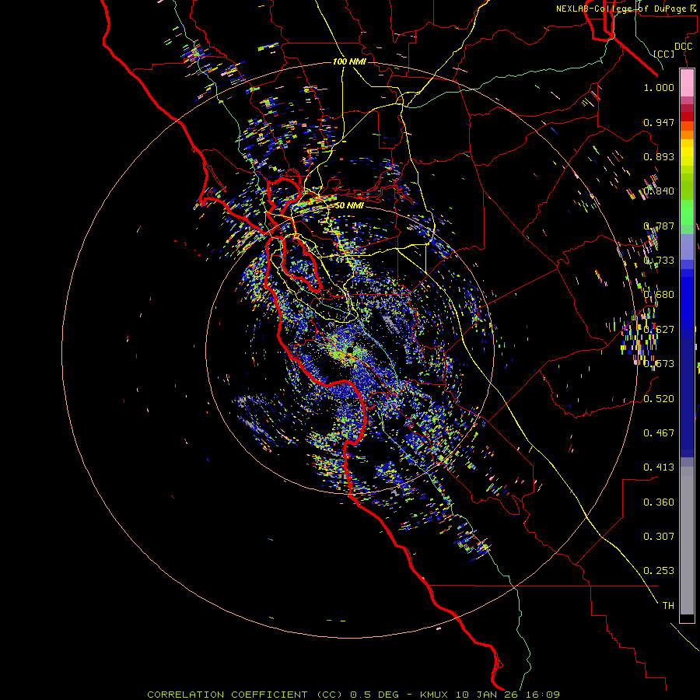Click the 100 NMI range ring label
Screen dimensions: 700x700
click(x=349, y=61)
